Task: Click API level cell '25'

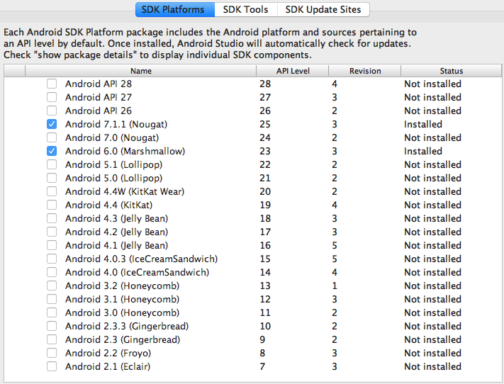Action: [265, 125]
